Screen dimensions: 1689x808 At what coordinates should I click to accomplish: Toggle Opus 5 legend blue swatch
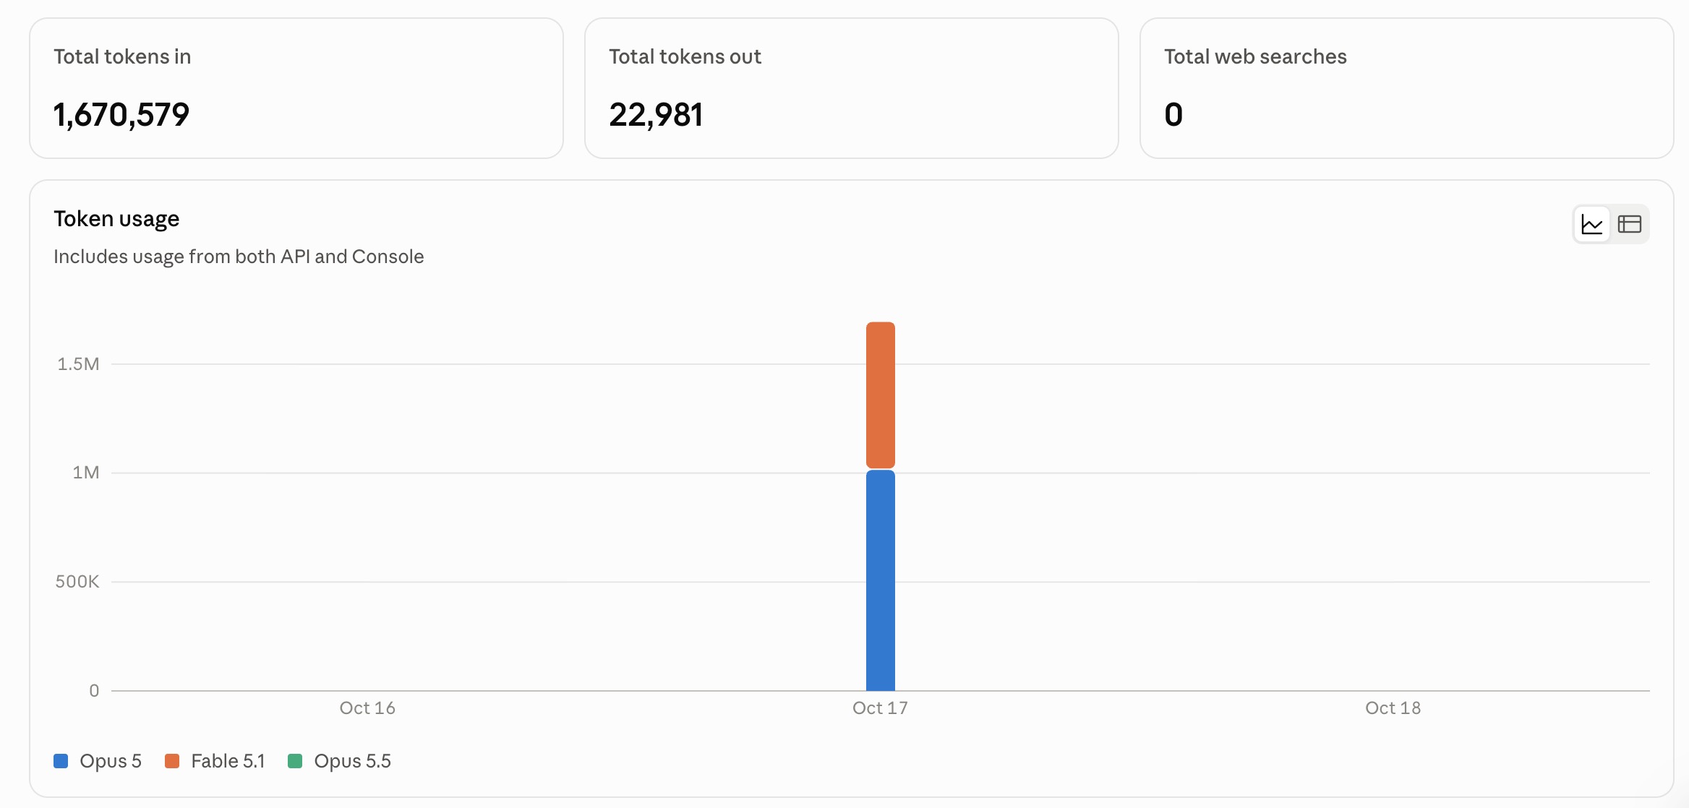[x=61, y=761]
